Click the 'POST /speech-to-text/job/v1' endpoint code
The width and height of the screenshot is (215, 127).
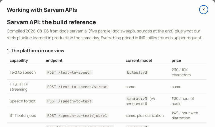77,115
